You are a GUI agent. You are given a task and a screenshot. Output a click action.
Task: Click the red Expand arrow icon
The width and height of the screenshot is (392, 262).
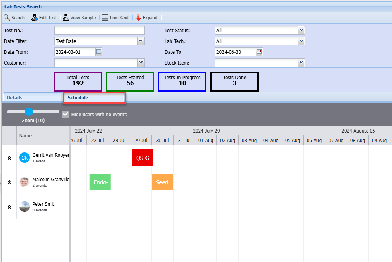[x=138, y=18]
